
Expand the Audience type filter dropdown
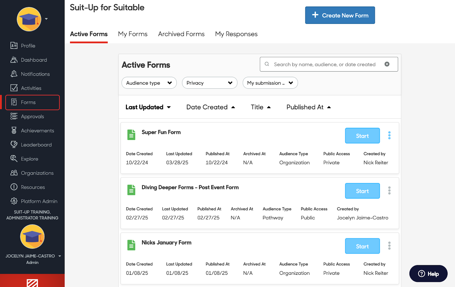[x=149, y=83]
